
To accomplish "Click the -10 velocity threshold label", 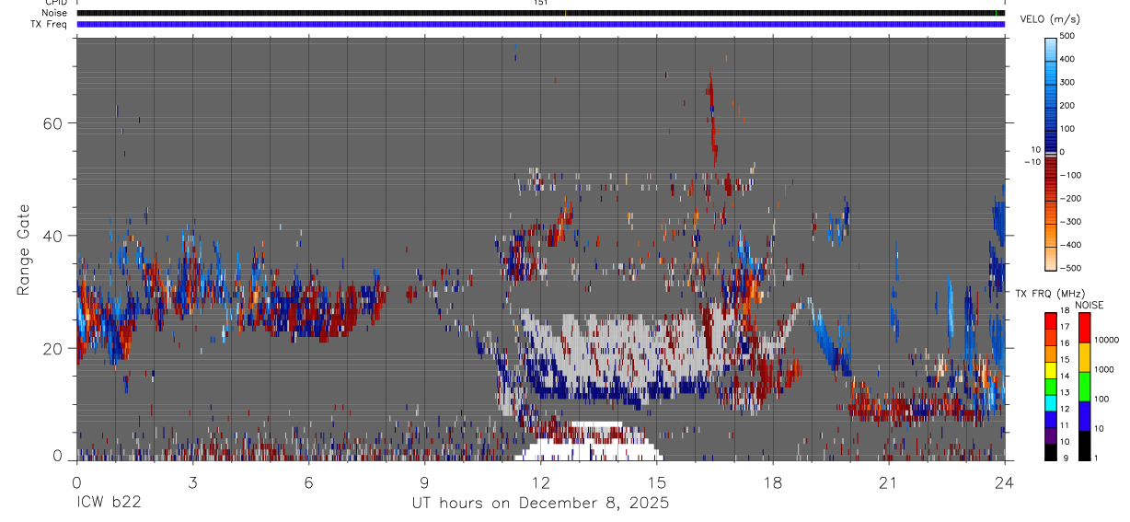I will click(1031, 161).
